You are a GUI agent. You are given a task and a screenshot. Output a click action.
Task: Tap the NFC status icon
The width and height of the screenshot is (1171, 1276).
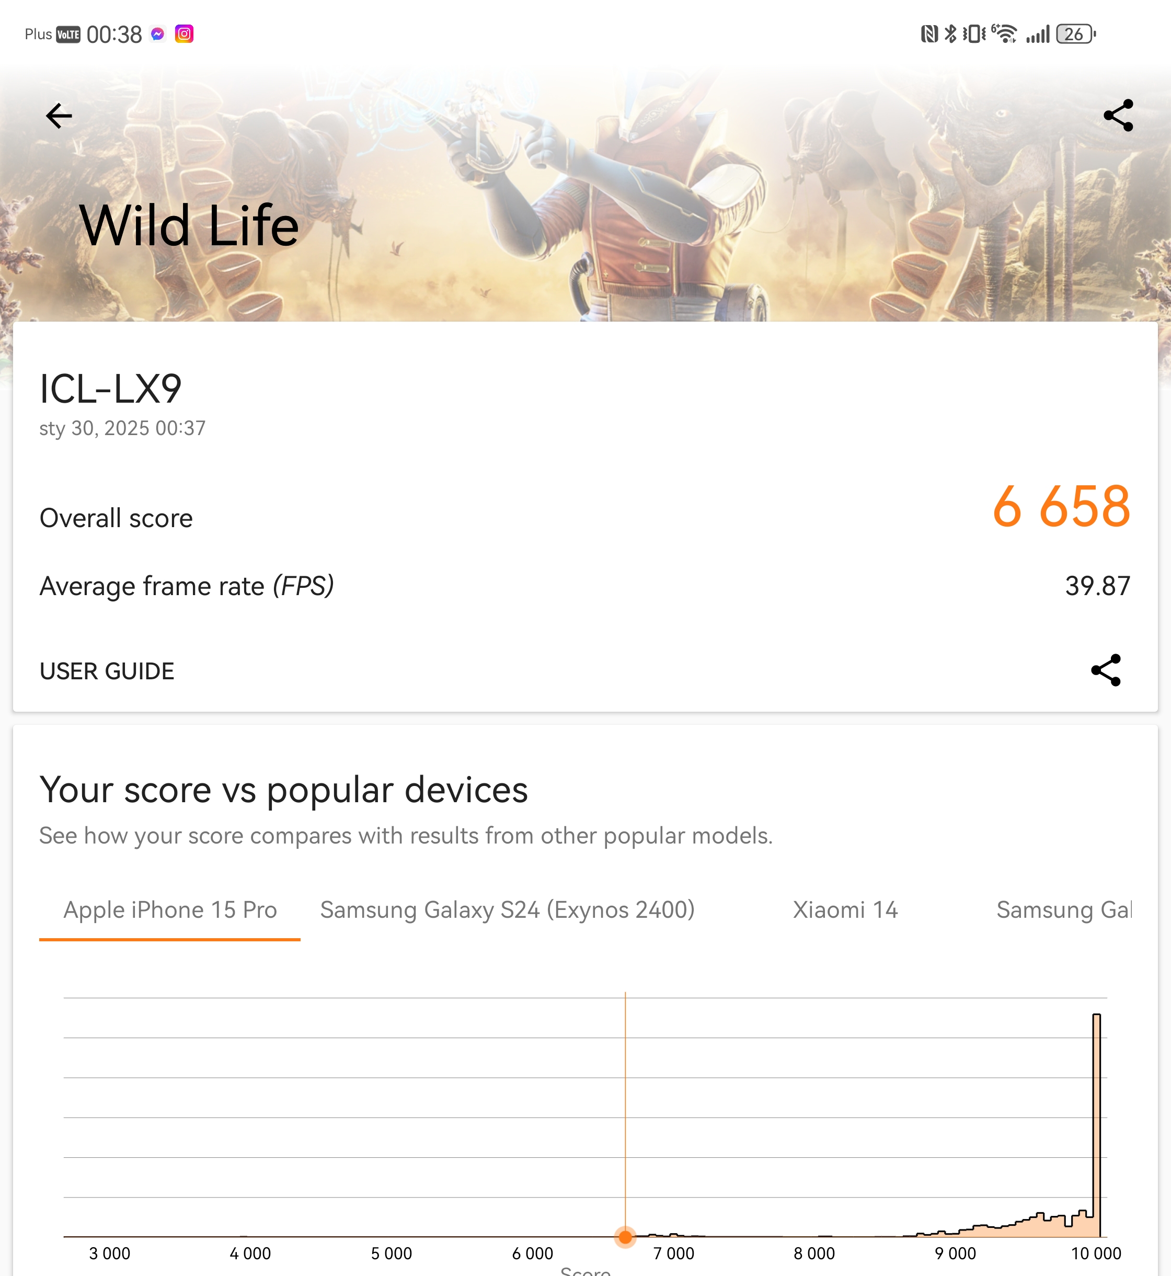tap(929, 33)
